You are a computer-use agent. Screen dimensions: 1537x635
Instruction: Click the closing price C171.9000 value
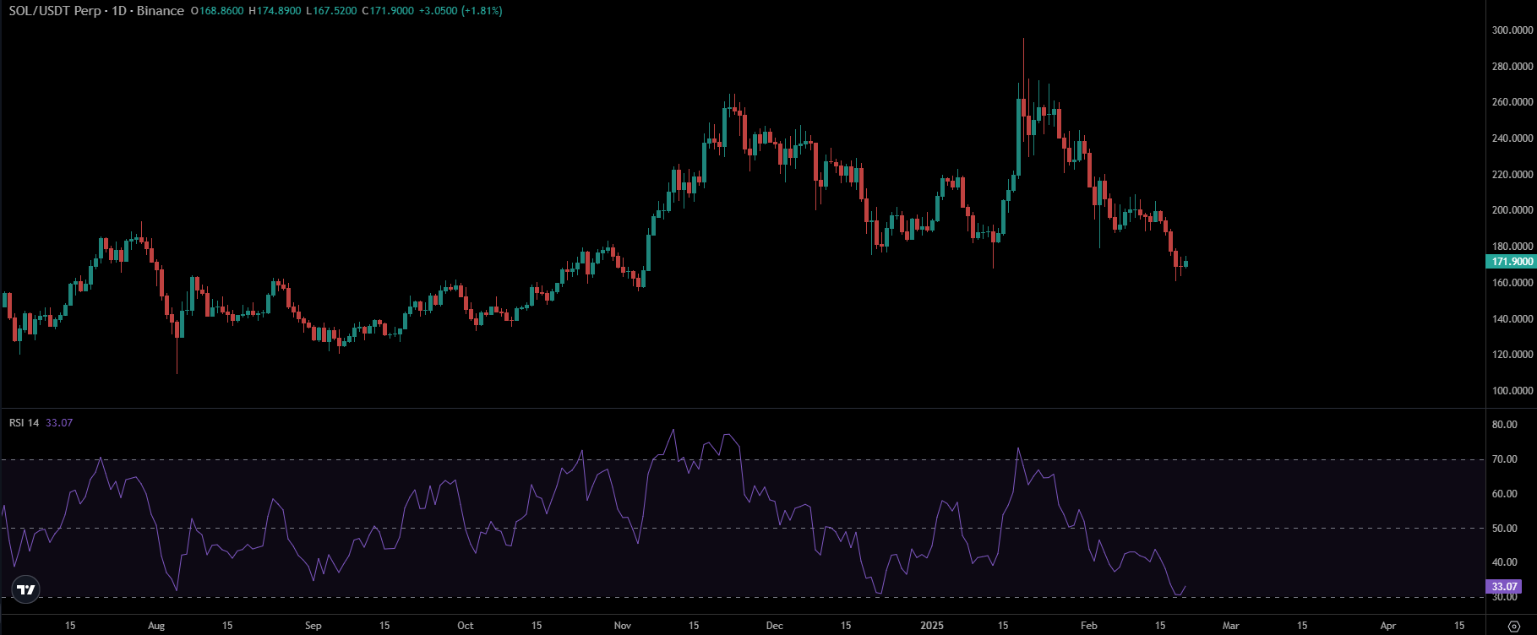pyautogui.click(x=389, y=11)
